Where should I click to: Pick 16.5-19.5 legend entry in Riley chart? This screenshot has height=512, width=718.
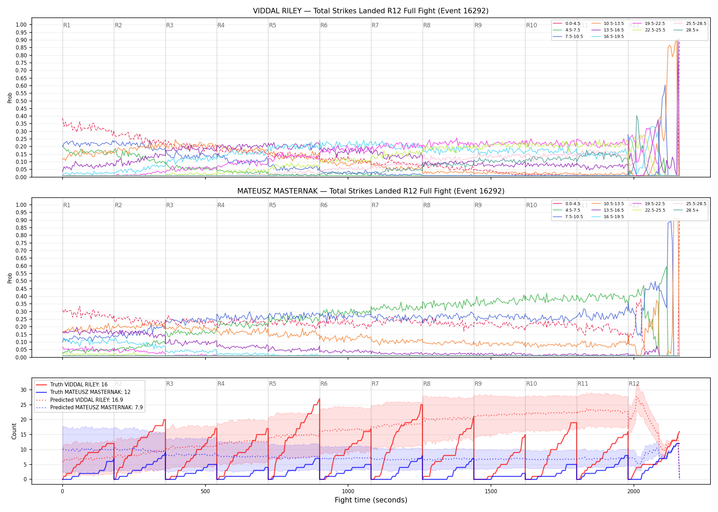click(608, 37)
